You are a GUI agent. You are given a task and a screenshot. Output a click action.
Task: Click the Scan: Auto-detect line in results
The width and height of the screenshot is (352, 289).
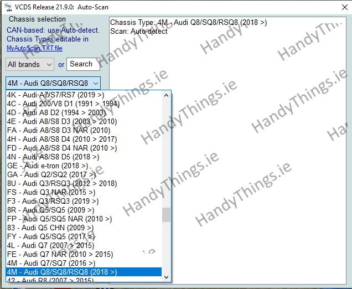pos(139,31)
